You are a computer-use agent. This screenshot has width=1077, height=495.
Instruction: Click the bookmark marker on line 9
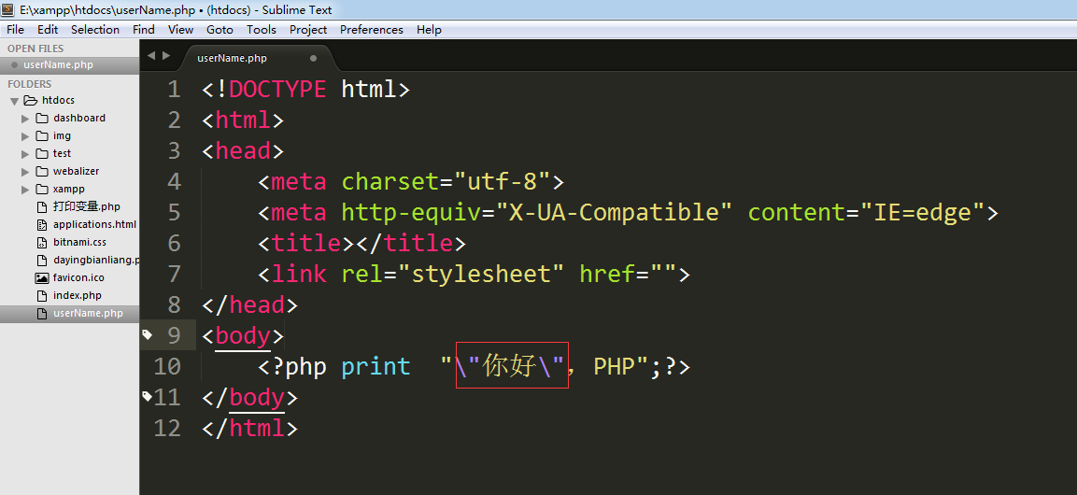pyautogui.click(x=147, y=333)
